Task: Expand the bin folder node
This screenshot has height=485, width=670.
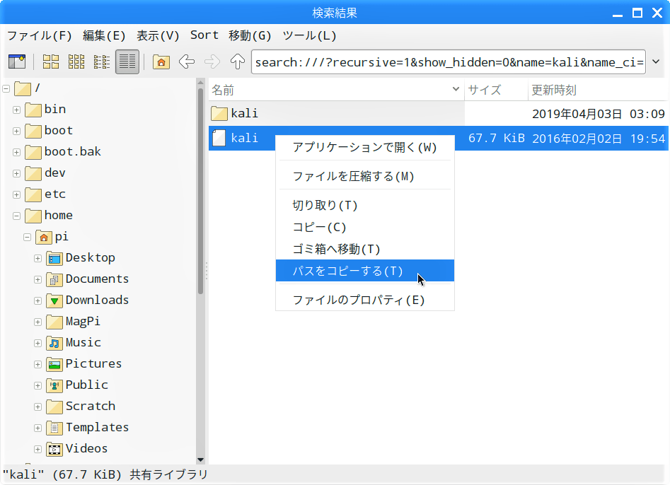Action: tap(17, 110)
